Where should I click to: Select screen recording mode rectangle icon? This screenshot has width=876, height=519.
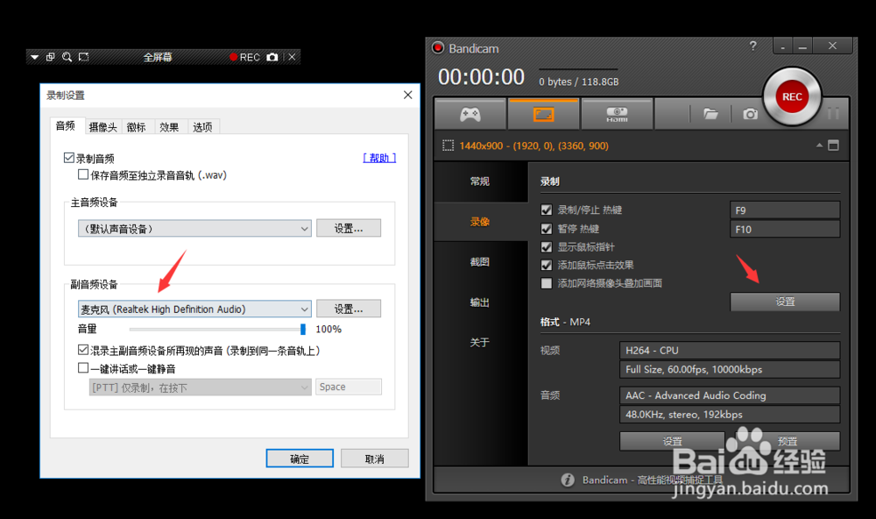pos(544,115)
